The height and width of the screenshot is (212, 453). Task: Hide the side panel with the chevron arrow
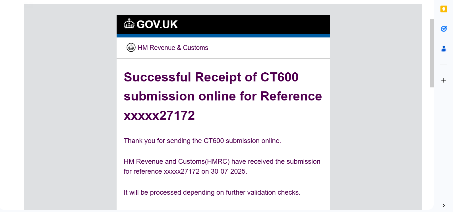tap(444, 205)
